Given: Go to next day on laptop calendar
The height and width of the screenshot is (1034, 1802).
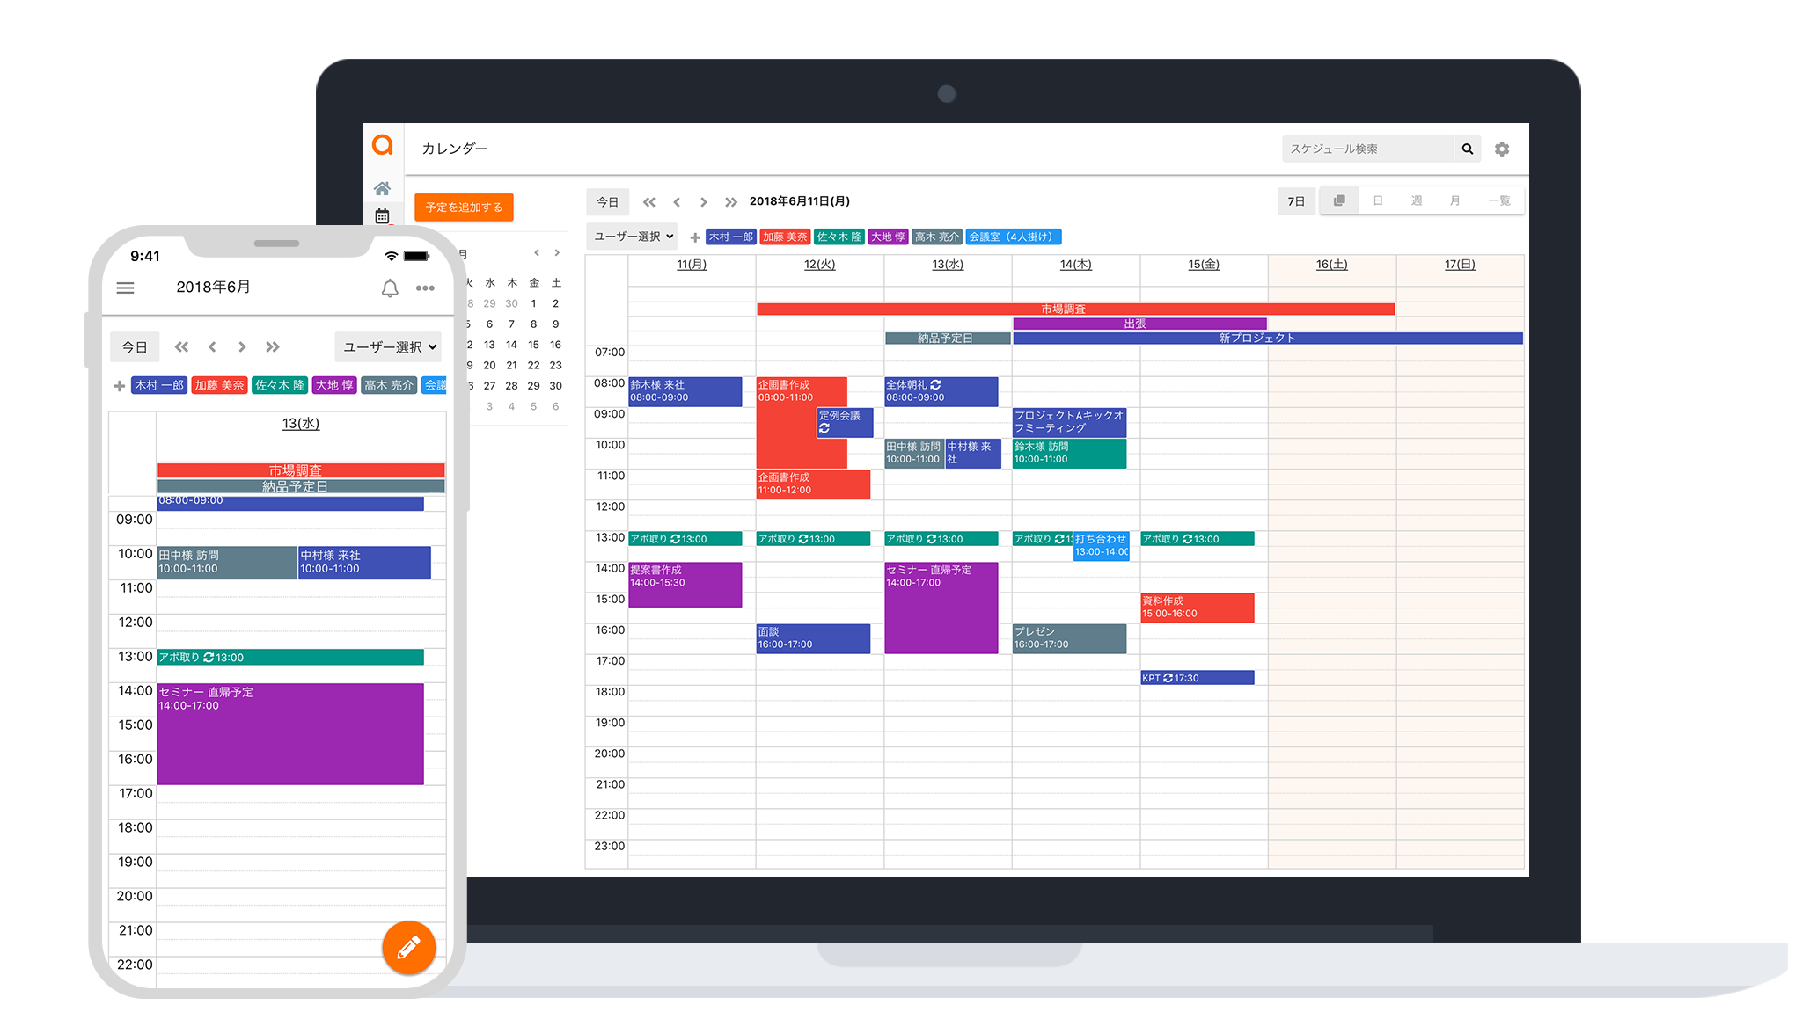Looking at the screenshot, I should 703,201.
